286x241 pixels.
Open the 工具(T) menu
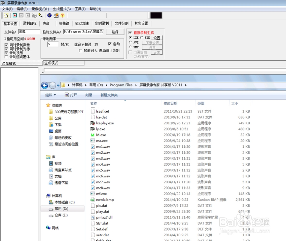(x=80, y=9)
